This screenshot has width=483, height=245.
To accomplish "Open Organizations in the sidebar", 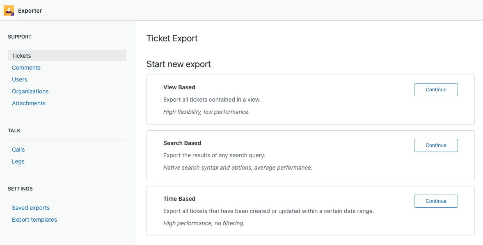I will click(30, 91).
